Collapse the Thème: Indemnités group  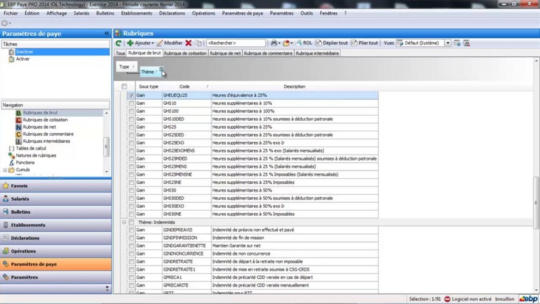124,222
